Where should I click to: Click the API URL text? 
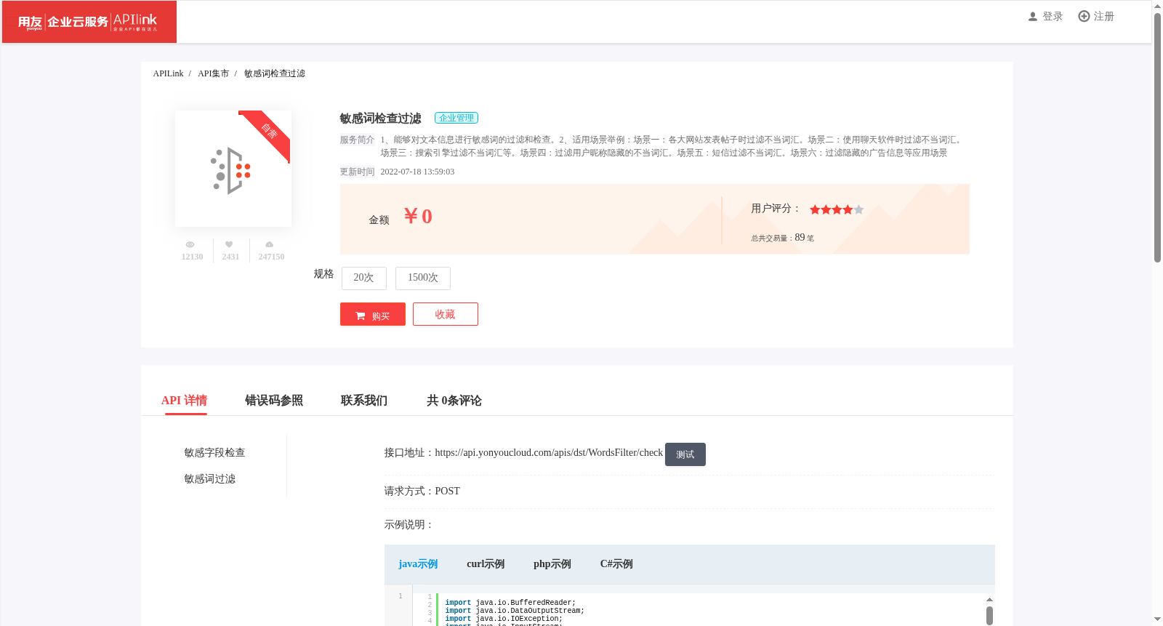(x=549, y=453)
